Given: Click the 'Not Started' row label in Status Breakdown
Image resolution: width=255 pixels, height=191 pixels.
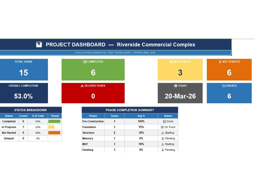Looking at the screenshot, I should [9, 133].
